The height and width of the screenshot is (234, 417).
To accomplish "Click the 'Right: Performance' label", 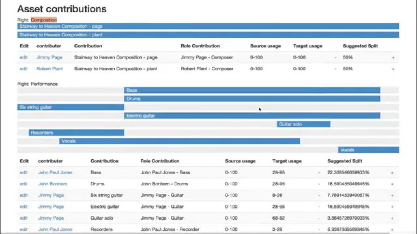I will [x=37, y=84].
